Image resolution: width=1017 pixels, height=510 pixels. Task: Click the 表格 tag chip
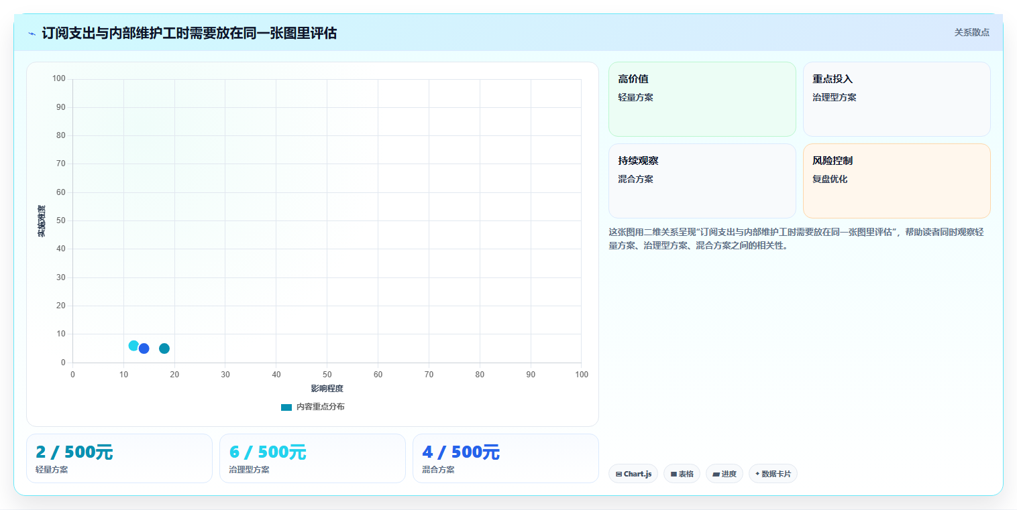[682, 474]
